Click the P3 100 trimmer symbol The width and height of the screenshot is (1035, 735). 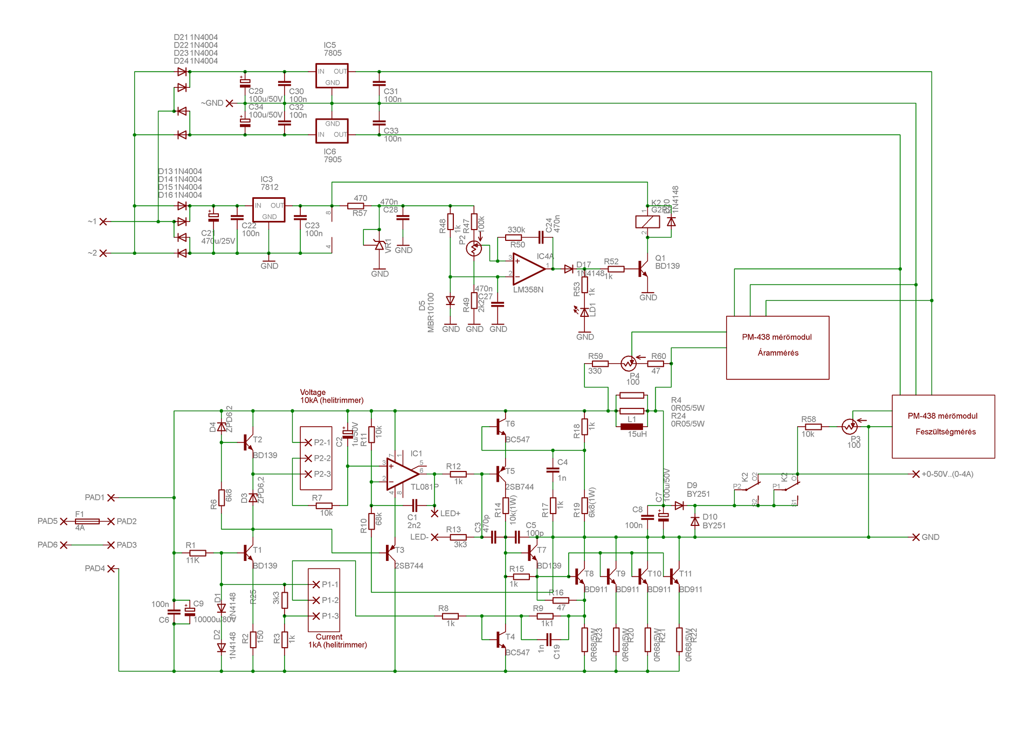[849, 426]
